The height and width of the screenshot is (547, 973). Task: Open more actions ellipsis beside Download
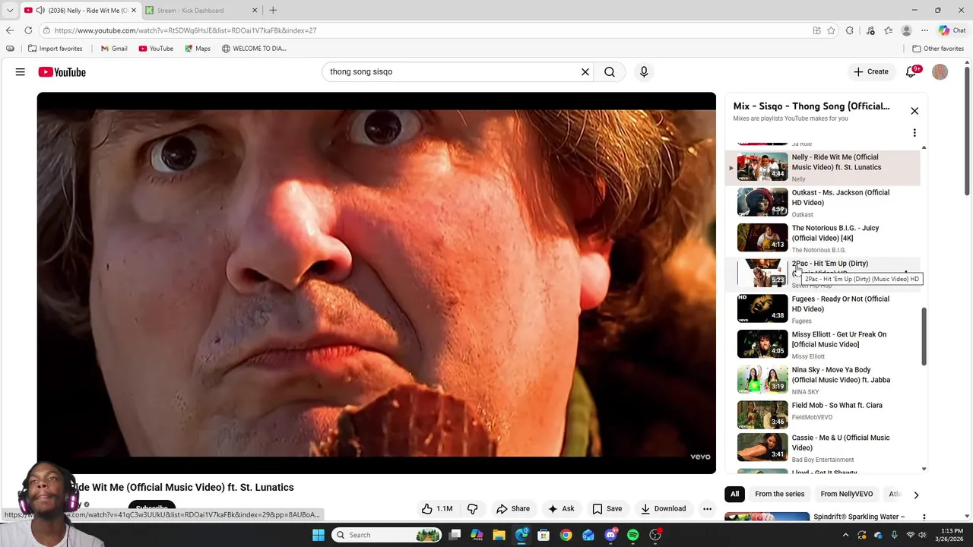click(707, 509)
